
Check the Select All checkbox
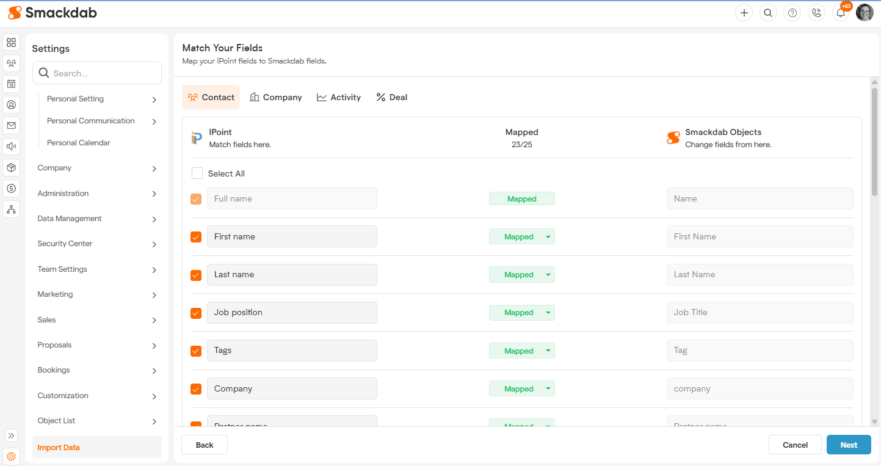(197, 173)
